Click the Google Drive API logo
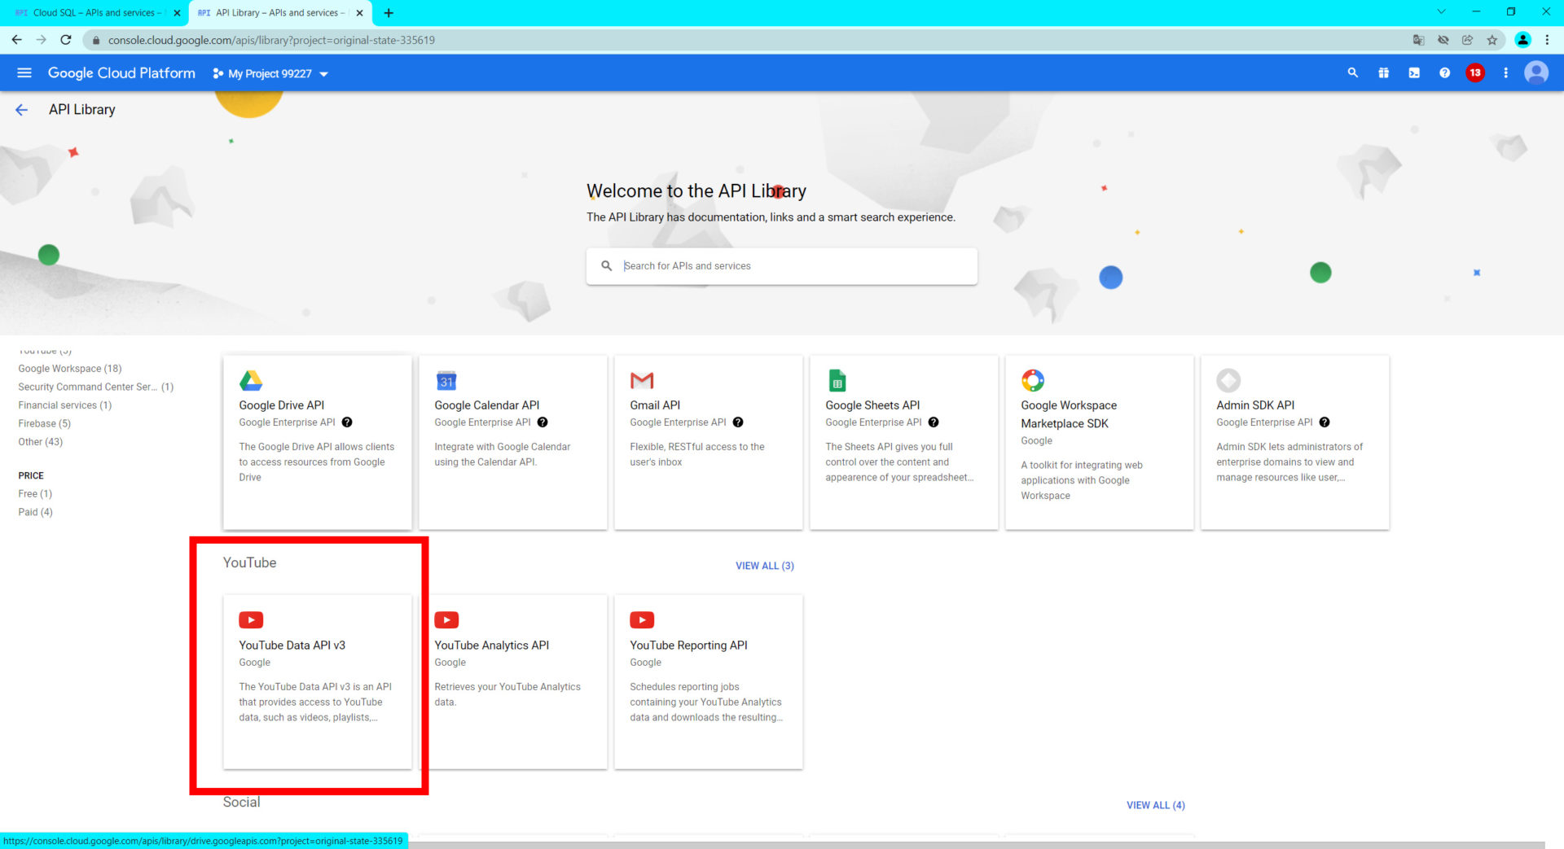Screen dimensions: 1564x849 click(251, 380)
